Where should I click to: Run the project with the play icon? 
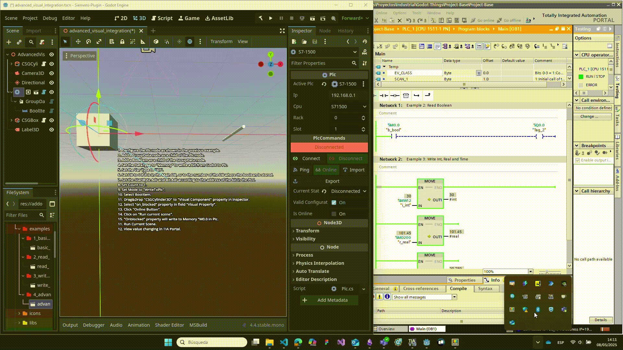click(x=271, y=18)
